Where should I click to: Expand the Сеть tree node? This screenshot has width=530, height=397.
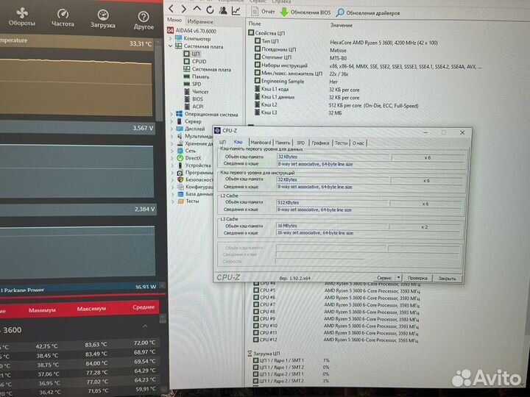(172, 151)
